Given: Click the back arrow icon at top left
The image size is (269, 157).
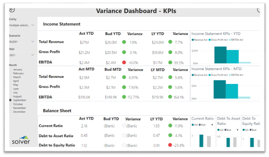Looking at the screenshot, I should click(x=12, y=10).
